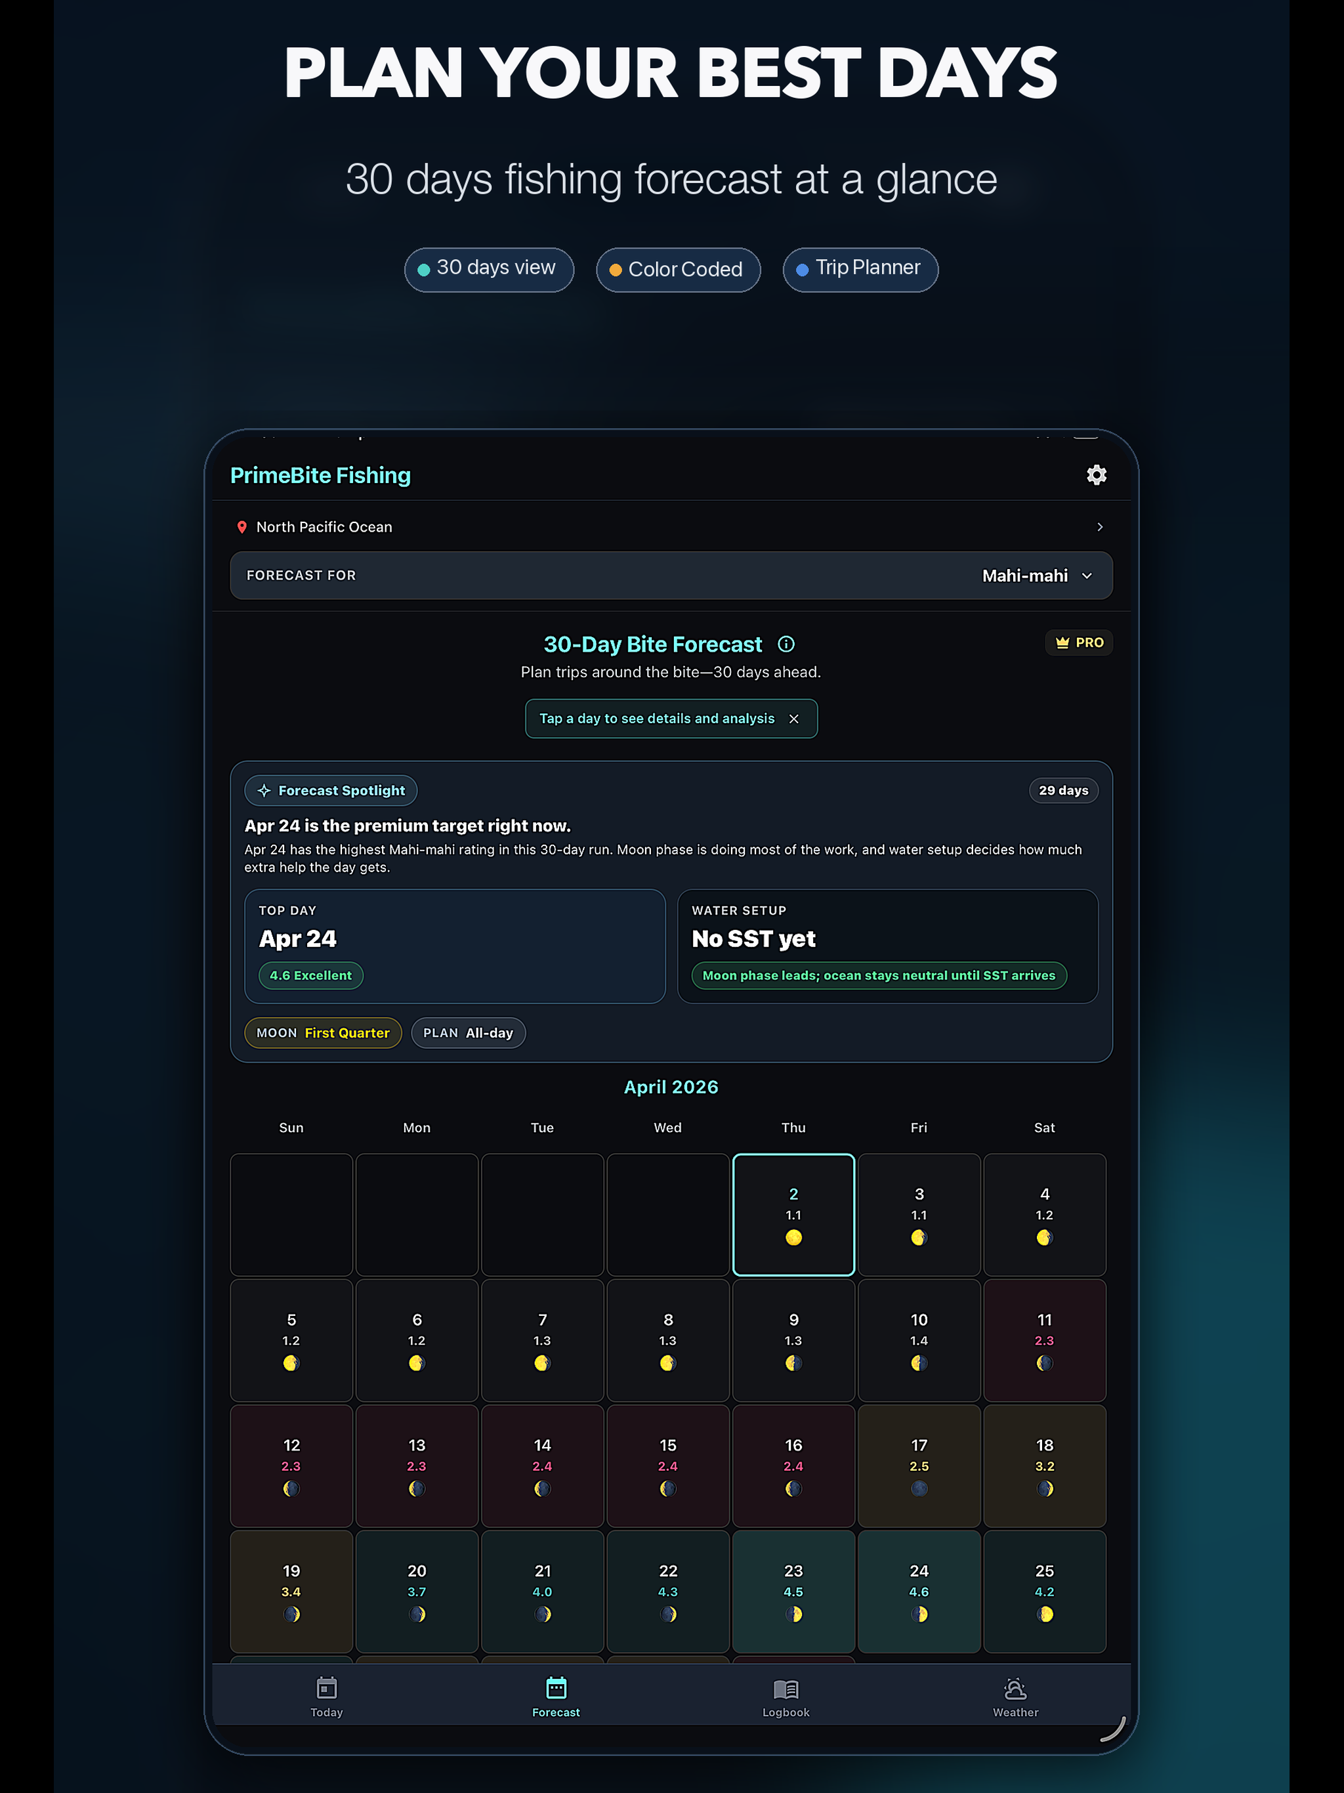This screenshot has height=1793, width=1344.
Task: Tap day 8 calendar cell
Action: 668,1340
